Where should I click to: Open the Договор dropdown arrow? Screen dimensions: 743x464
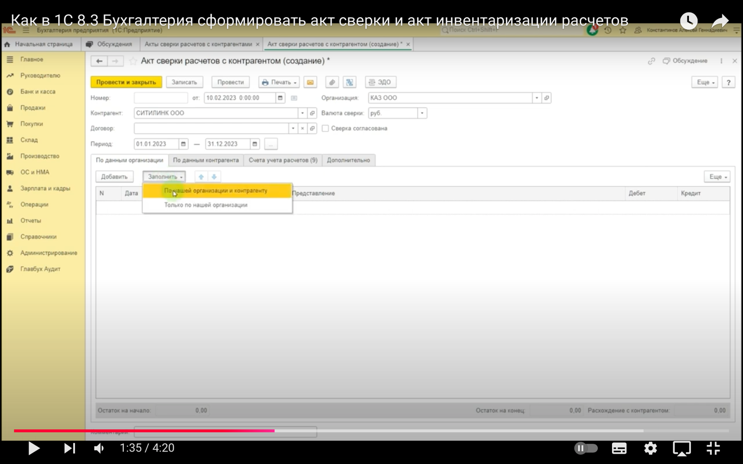point(293,128)
